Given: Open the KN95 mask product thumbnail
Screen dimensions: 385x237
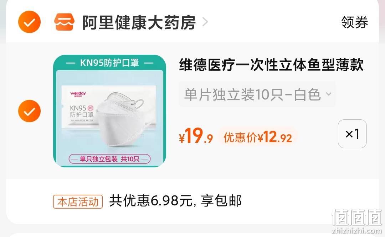Looking at the screenshot, I should coord(109,111).
